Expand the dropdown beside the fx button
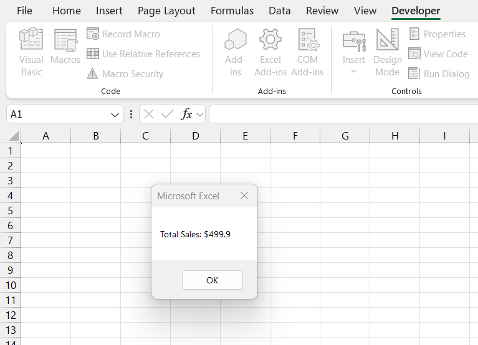Screen dimensions: 478x345 click(200, 115)
